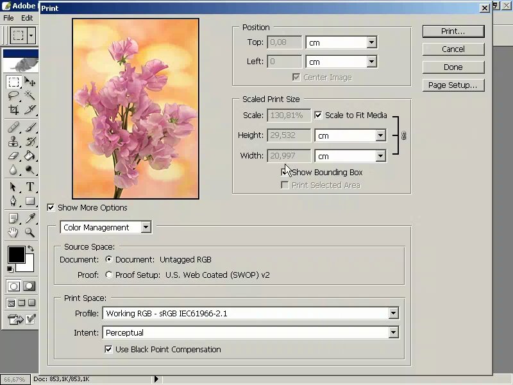The image size is (513, 385).
Task: Select the Path Selection tool
Action: [x=13, y=187]
